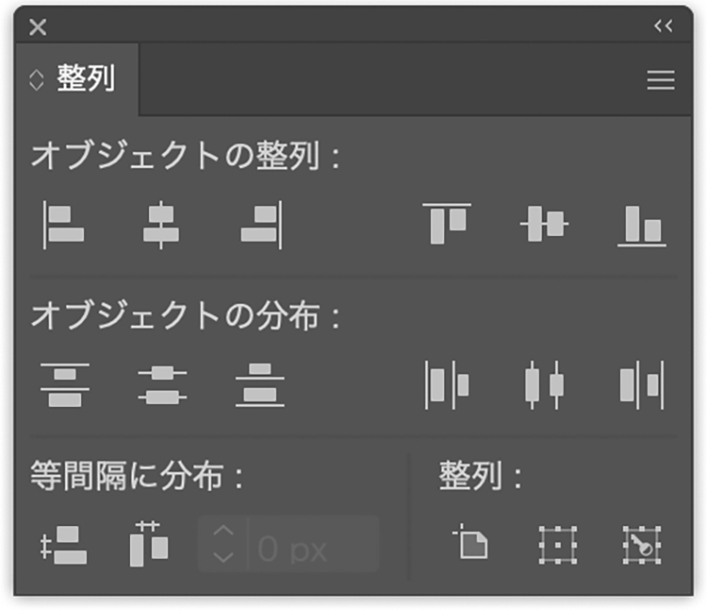Click vertical distribute spacing icon

click(64, 546)
